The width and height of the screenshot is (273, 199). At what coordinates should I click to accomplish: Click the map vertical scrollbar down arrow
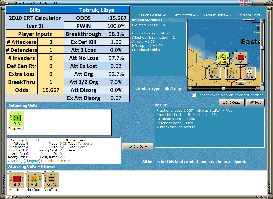tap(262, 84)
